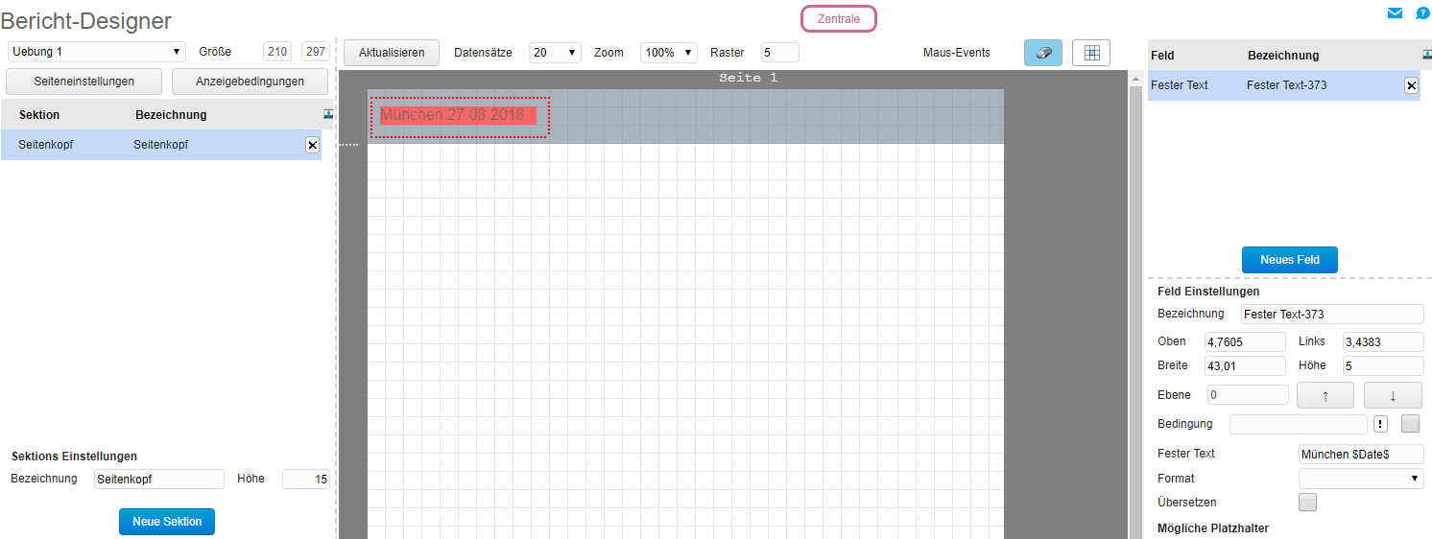Click the section Höhe input showing 15
Screen dimensions: 1432x539
pyautogui.click(x=306, y=480)
